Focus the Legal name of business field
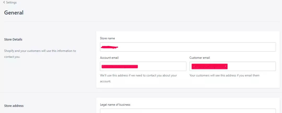Screen dimensions: 282x113 point(188,111)
